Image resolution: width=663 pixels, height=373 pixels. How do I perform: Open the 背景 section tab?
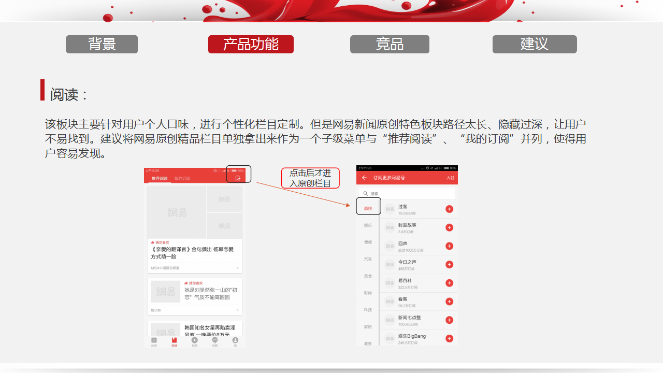102,44
